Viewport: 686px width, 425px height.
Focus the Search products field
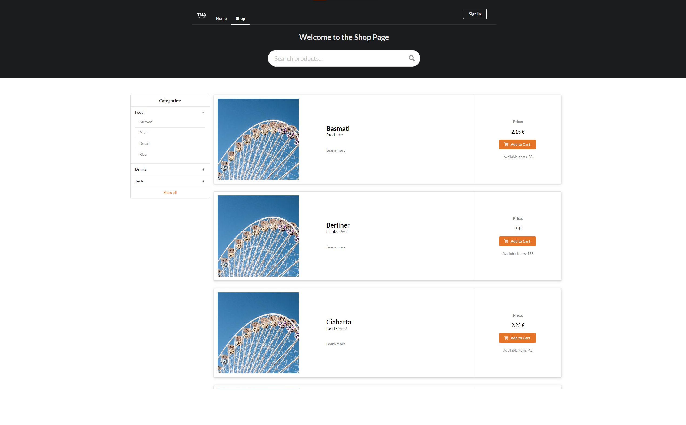point(337,58)
